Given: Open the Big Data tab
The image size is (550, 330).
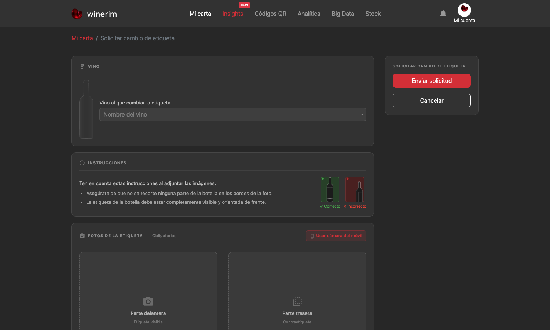Looking at the screenshot, I should (x=343, y=14).
